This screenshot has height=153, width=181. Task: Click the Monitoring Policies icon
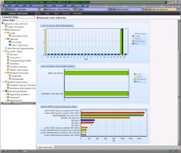(6, 91)
